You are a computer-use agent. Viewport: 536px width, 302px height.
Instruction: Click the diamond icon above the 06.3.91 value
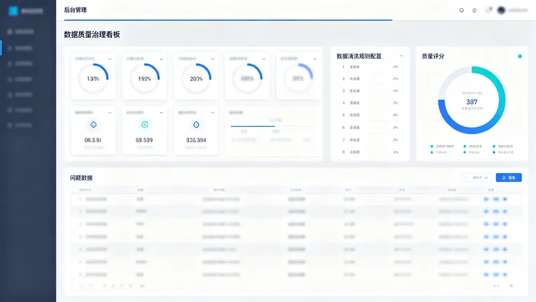coord(93,125)
